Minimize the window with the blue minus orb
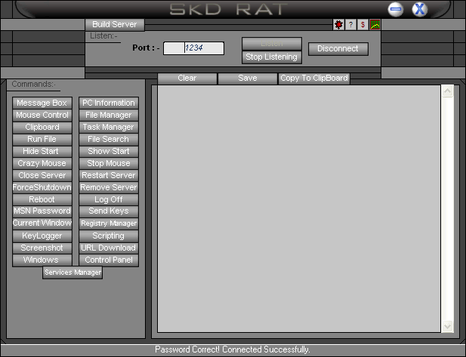Viewport: 466px width, 357px height. [x=396, y=9]
